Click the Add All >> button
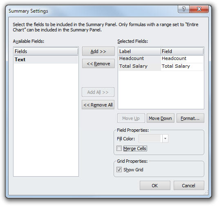The width and height of the screenshot is (219, 206). click(x=98, y=92)
